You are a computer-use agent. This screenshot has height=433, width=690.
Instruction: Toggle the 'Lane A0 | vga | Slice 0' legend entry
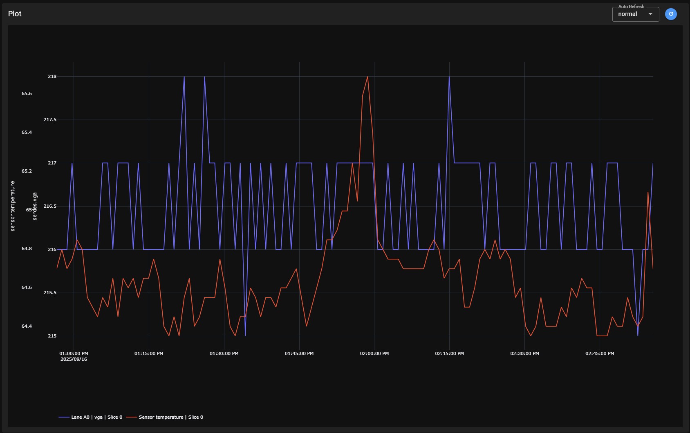(96, 417)
